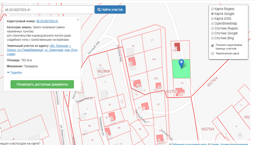Enable Тематическая карта checkbox
Screen dimensions: 258x145
212,53
